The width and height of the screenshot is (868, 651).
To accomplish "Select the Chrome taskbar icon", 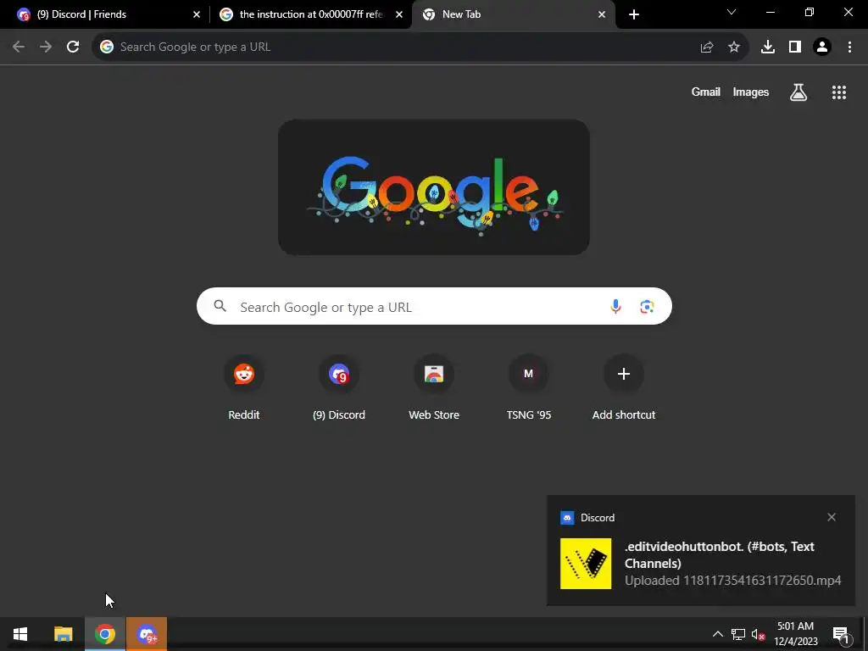I will click(104, 634).
